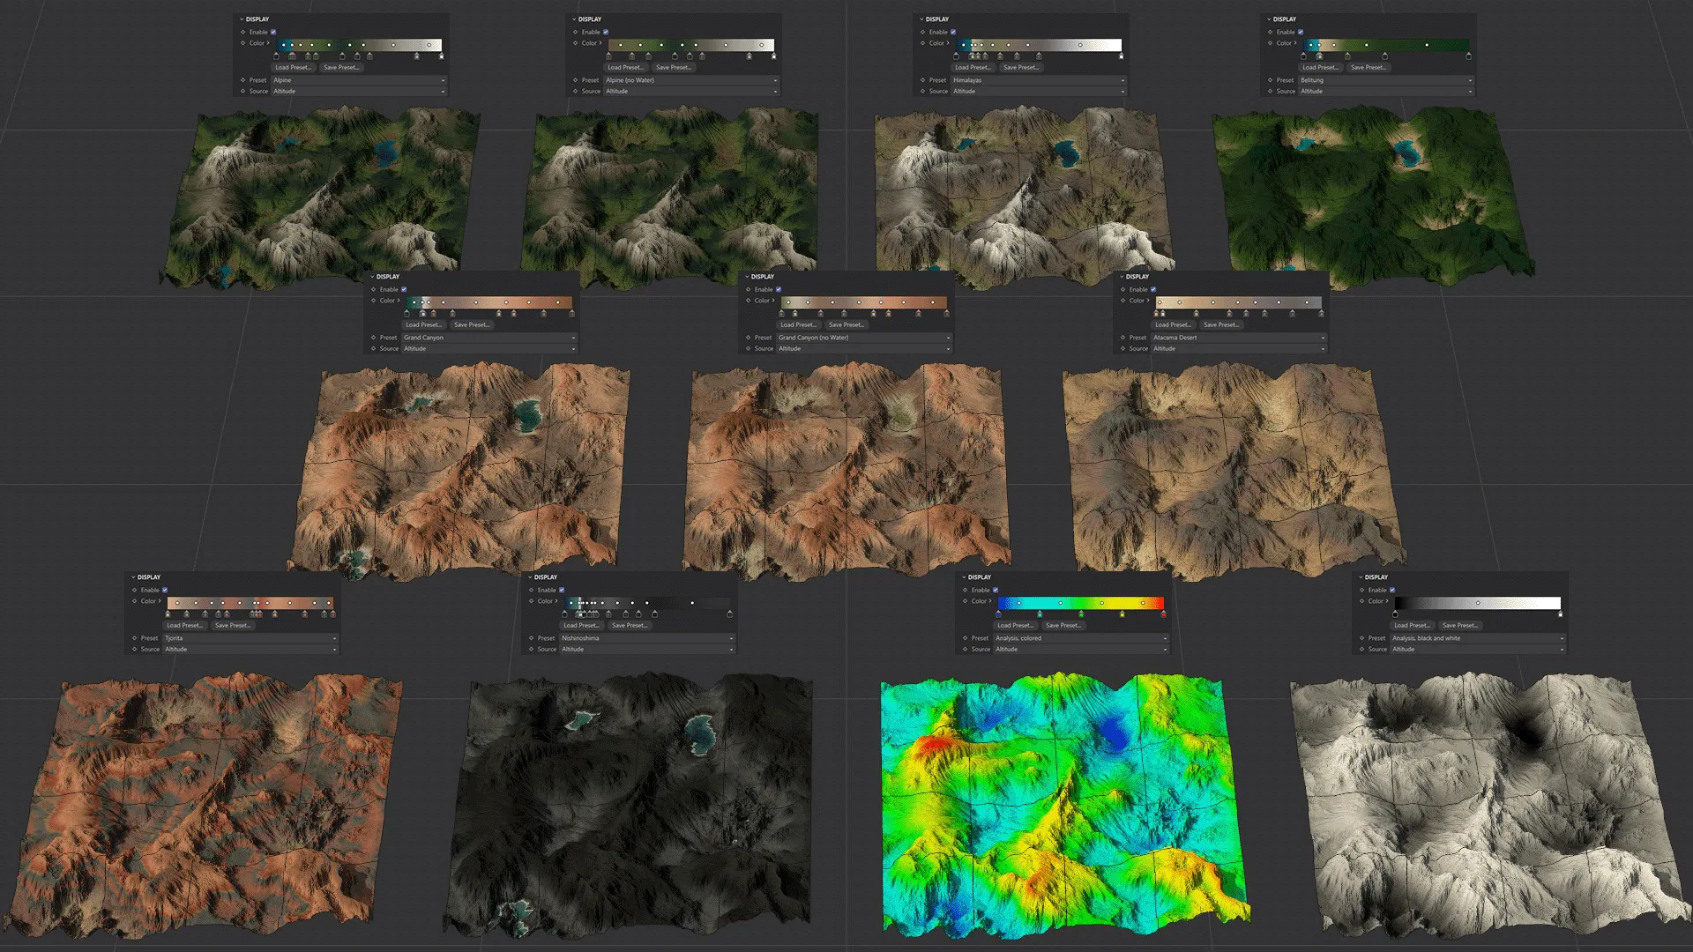Toggle the Enable checkbox in the Nishinoshima panel
1693x952 pixels.
pos(562,590)
